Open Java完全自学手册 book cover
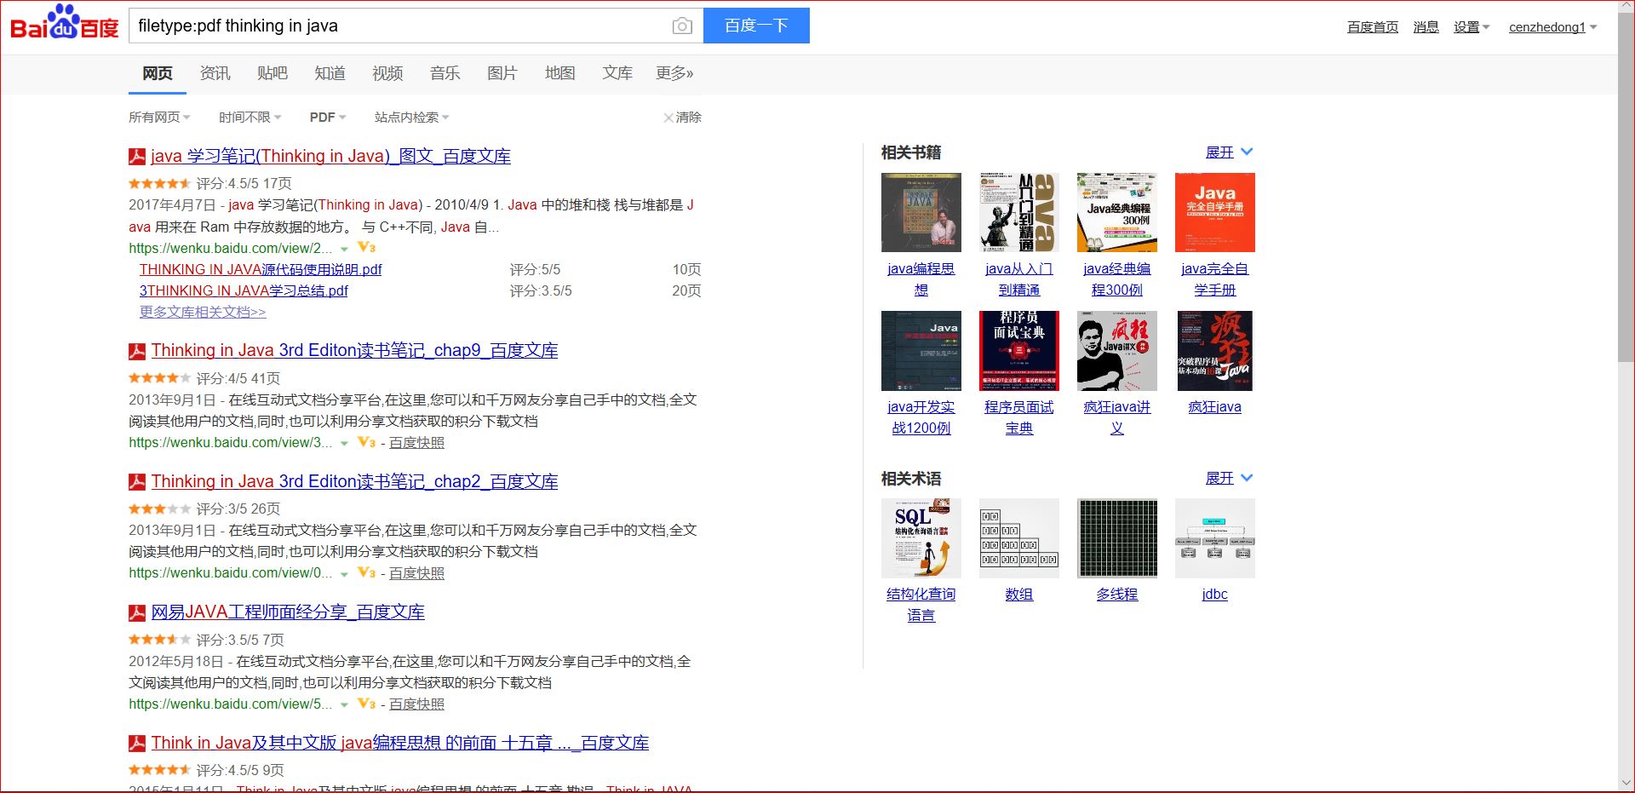This screenshot has width=1635, height=793. pyautogui.click(x=1215, y=212)
